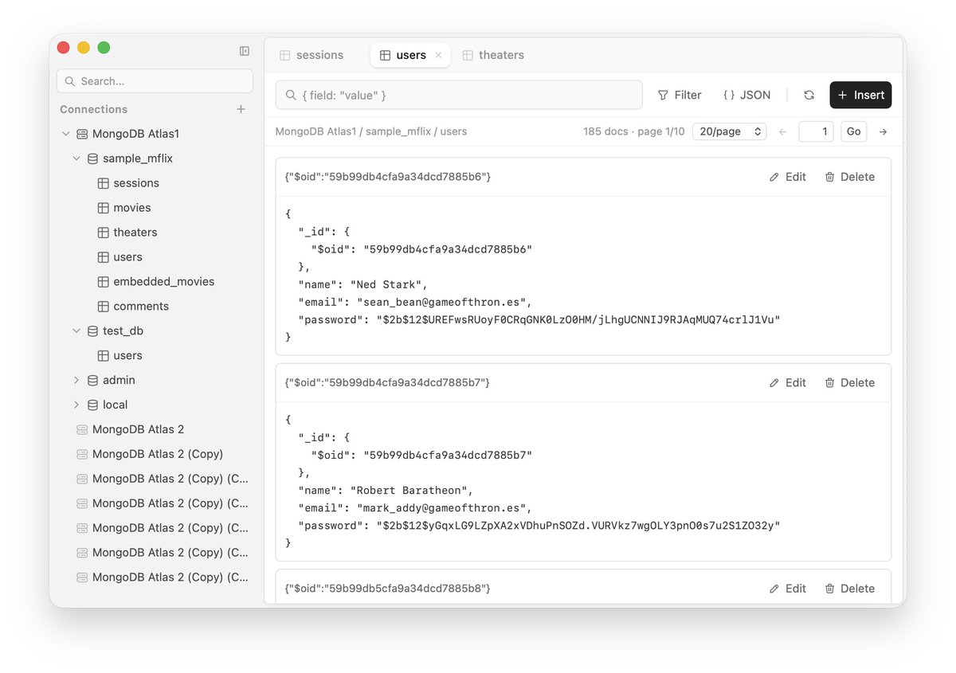Add a new connection with plus icon
Screen dimensions: 956x673
(x=241, y=109)
